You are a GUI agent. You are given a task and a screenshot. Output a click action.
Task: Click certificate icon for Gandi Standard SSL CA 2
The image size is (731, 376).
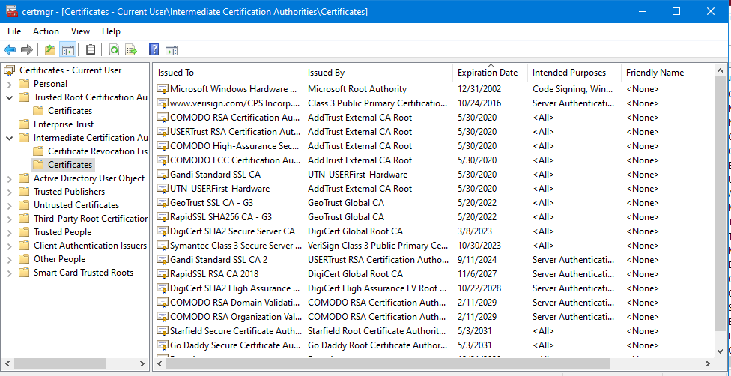click(x=163, y=260)
